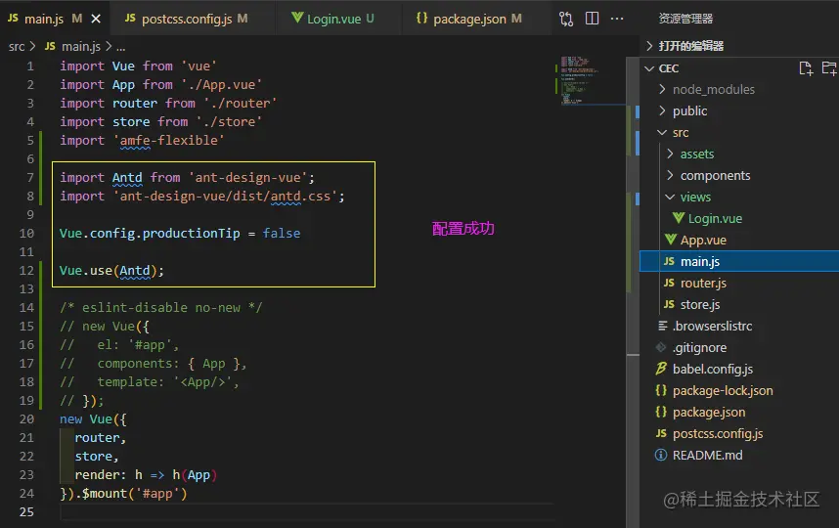The height and width of the screenshot is (528, 839).
Task: Select the main.js editor tab
Action: click(44, 19)
